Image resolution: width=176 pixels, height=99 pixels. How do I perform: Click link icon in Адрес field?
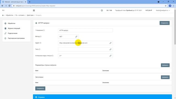point(111,43)
